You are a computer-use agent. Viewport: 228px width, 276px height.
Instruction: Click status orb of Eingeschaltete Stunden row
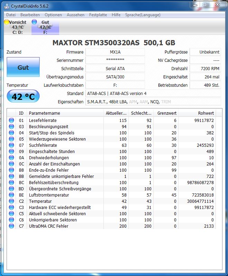(11, 151)
